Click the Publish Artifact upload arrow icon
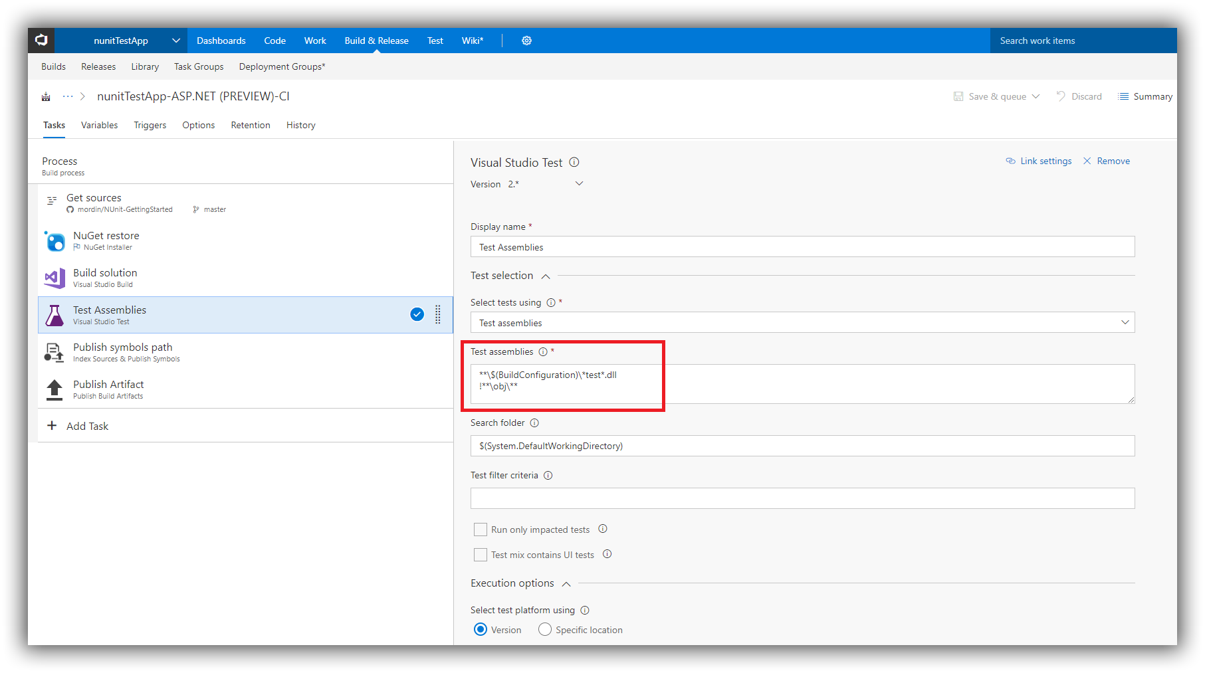The height and width of the screenshot is (673, 1205). pyautogui.click(x=55, y=389)
